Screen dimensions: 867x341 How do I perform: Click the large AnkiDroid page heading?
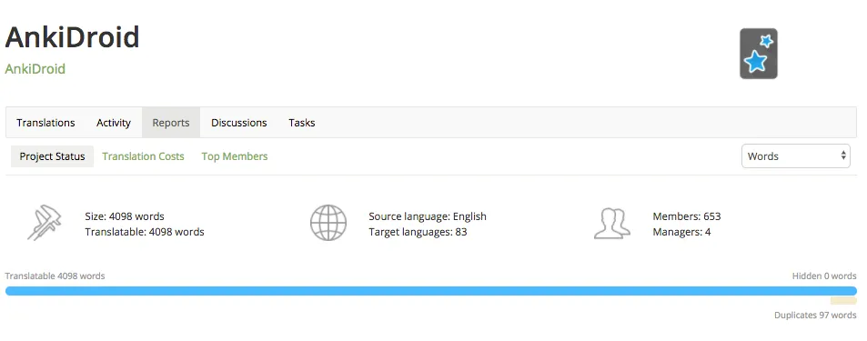tap(72, 37)
